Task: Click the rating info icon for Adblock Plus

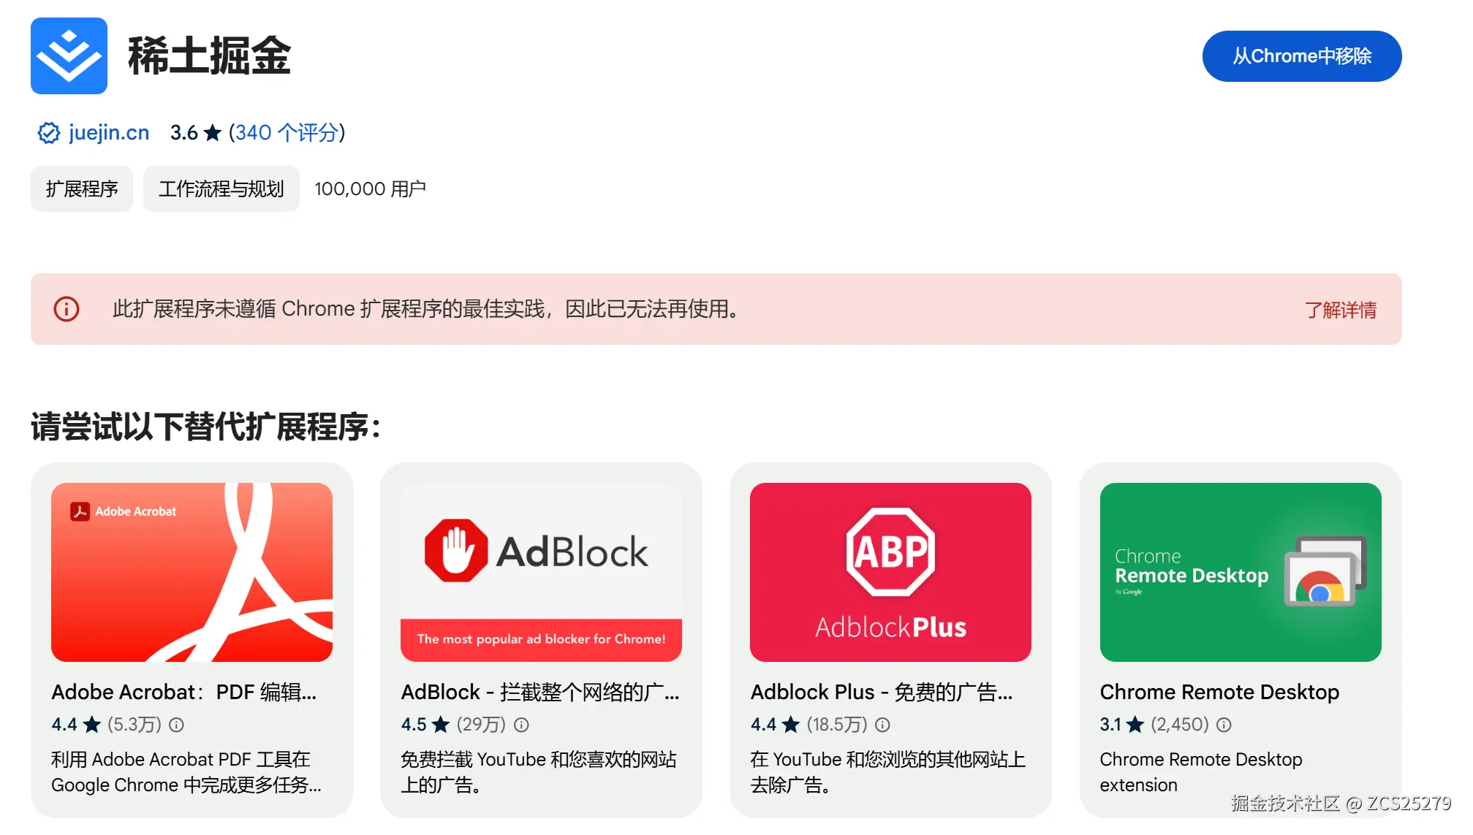Action: coord(883,725)
